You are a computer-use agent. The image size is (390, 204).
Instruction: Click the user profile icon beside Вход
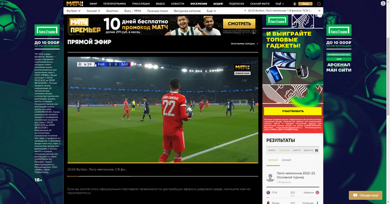coord(295,4)
